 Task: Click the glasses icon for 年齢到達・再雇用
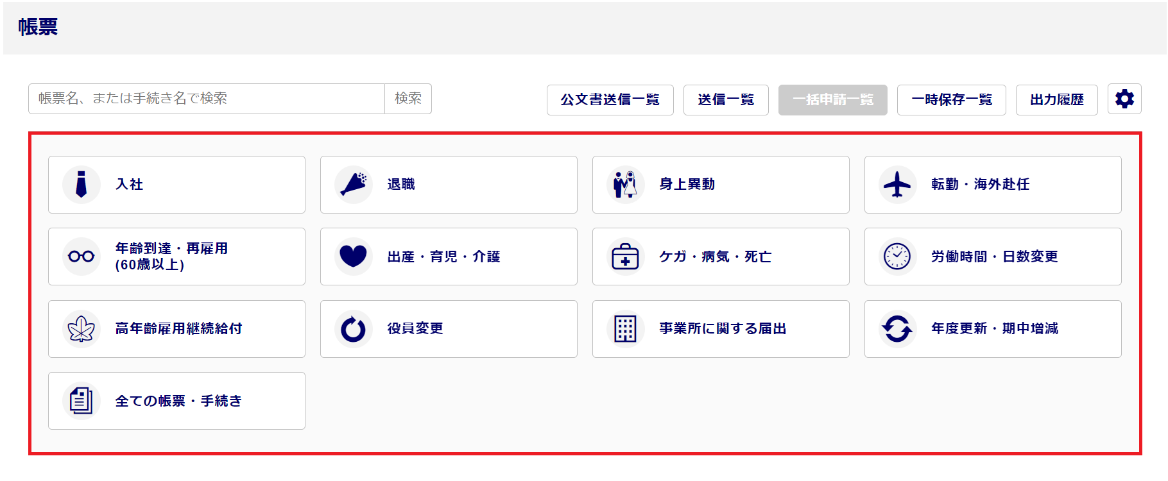pyautogui.click(x=82, y=257)
